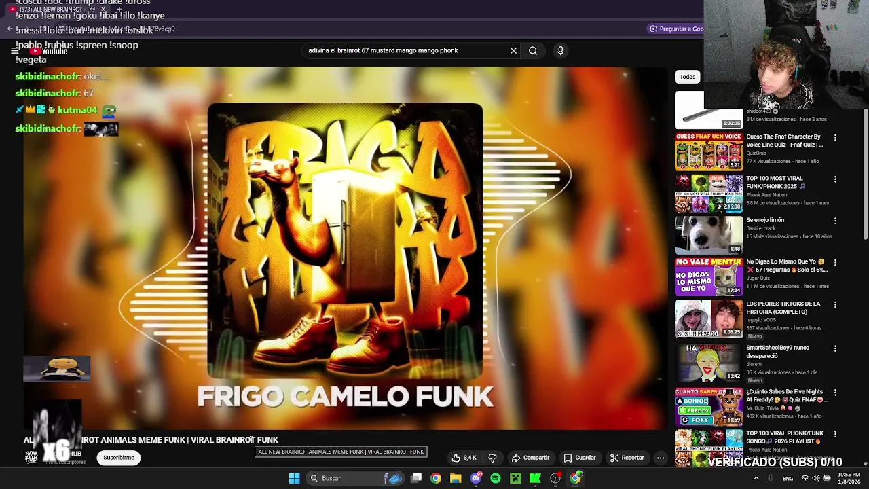The image size is (869, 489).
Task: Open the three-dot more actions below the video
Action: [x=660, y=458]
